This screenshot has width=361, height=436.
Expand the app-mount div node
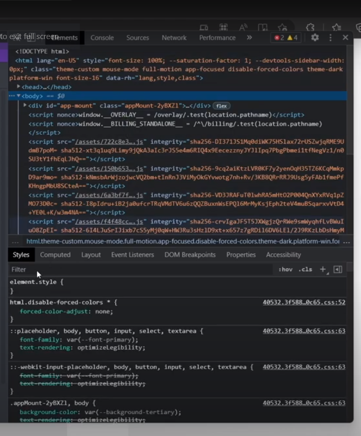[25, 106]
